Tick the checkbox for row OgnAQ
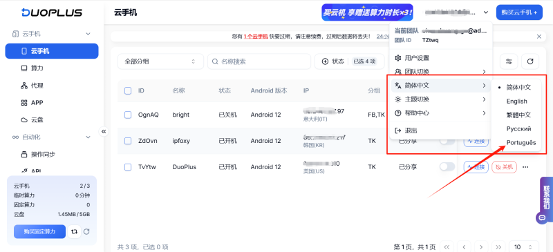The height and width of the screenshot is (252, 553). pyautogui.click(x=128, y=115)
